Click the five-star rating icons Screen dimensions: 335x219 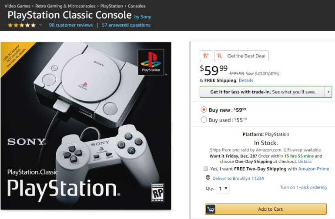click(x=22, y=25)
